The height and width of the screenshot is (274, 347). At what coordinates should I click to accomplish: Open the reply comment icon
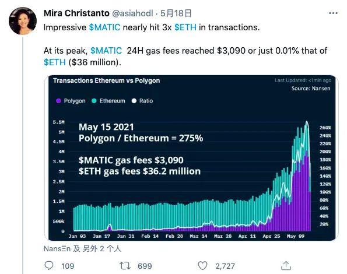point(49,266)
